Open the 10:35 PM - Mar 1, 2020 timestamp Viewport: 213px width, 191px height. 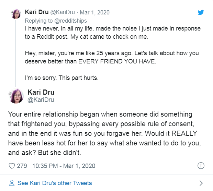tap(64, 166)
